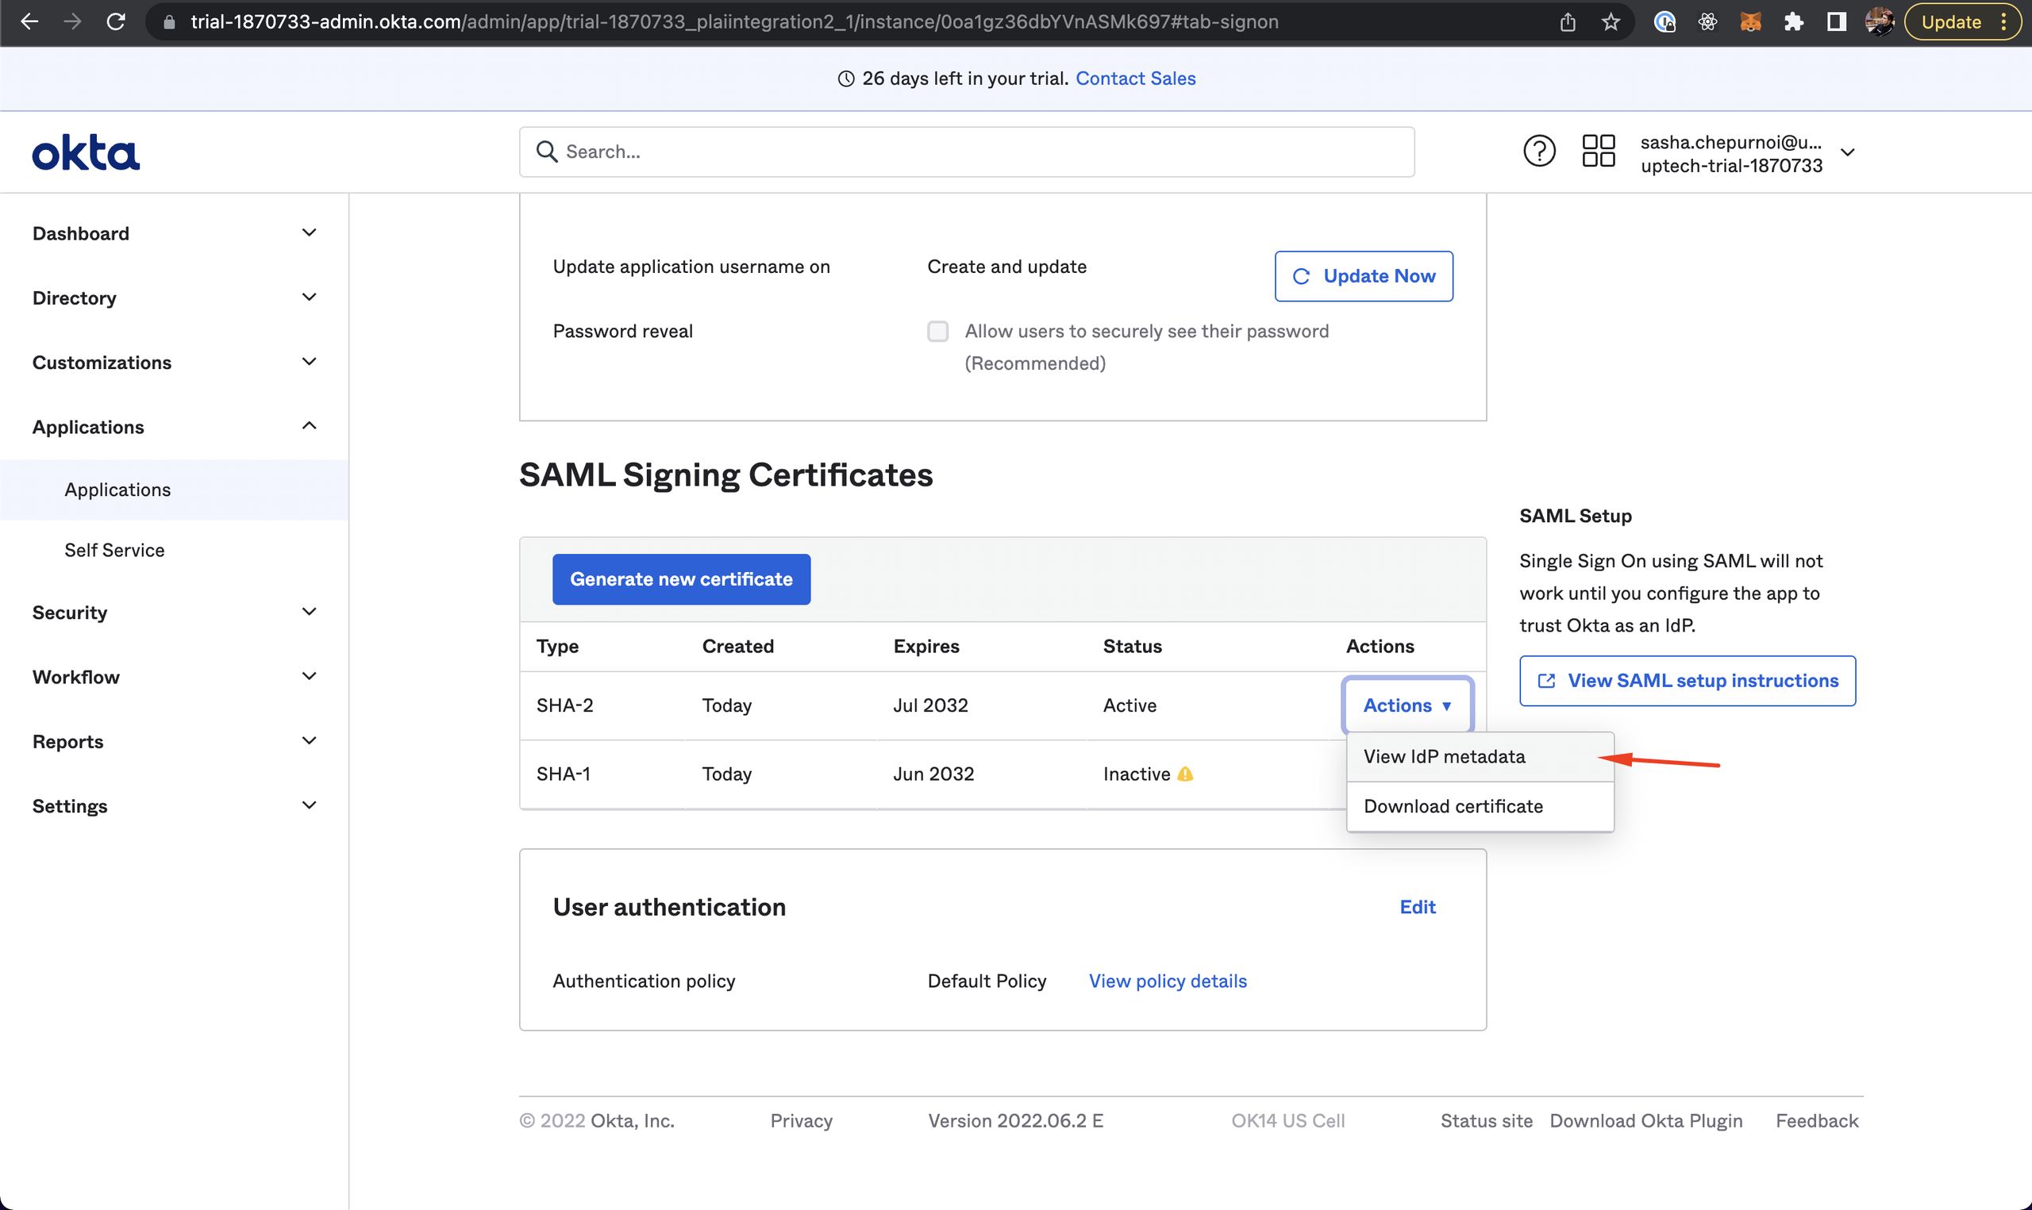The height and width of the screenshot is (1210, 2032).
Task: Expand the Dashboard sidebar section
Action: [308, 233]
